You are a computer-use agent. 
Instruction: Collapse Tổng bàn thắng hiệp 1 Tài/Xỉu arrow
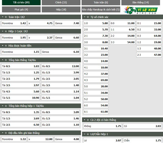pos(3,106)
